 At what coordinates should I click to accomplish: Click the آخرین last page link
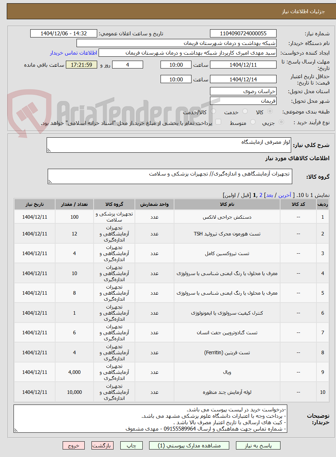284,195
